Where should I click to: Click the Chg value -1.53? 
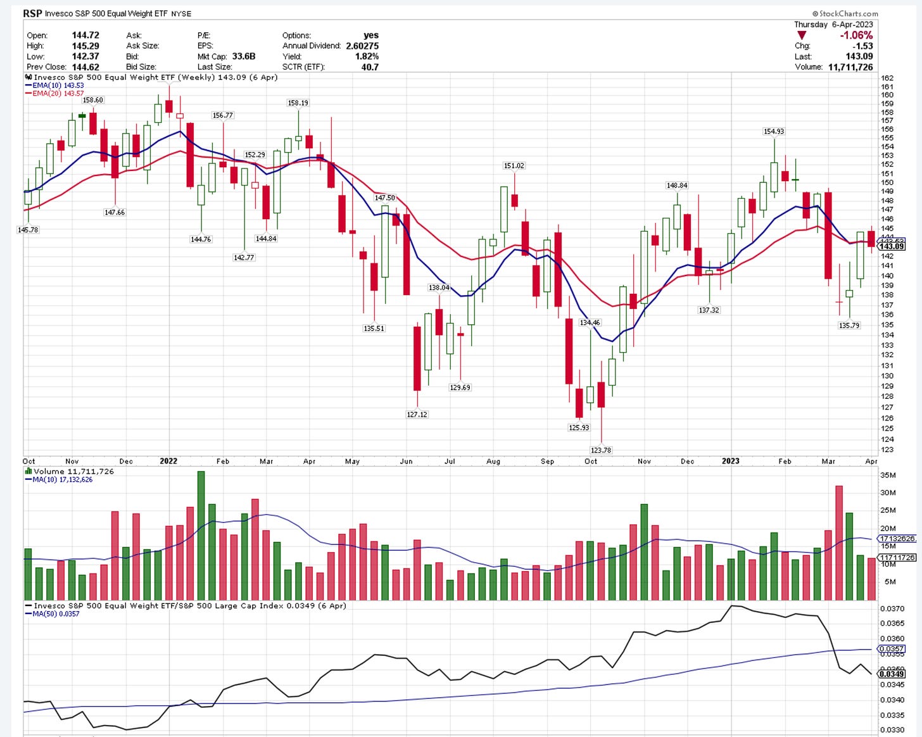pyautogui.click(x=863, y=46)
